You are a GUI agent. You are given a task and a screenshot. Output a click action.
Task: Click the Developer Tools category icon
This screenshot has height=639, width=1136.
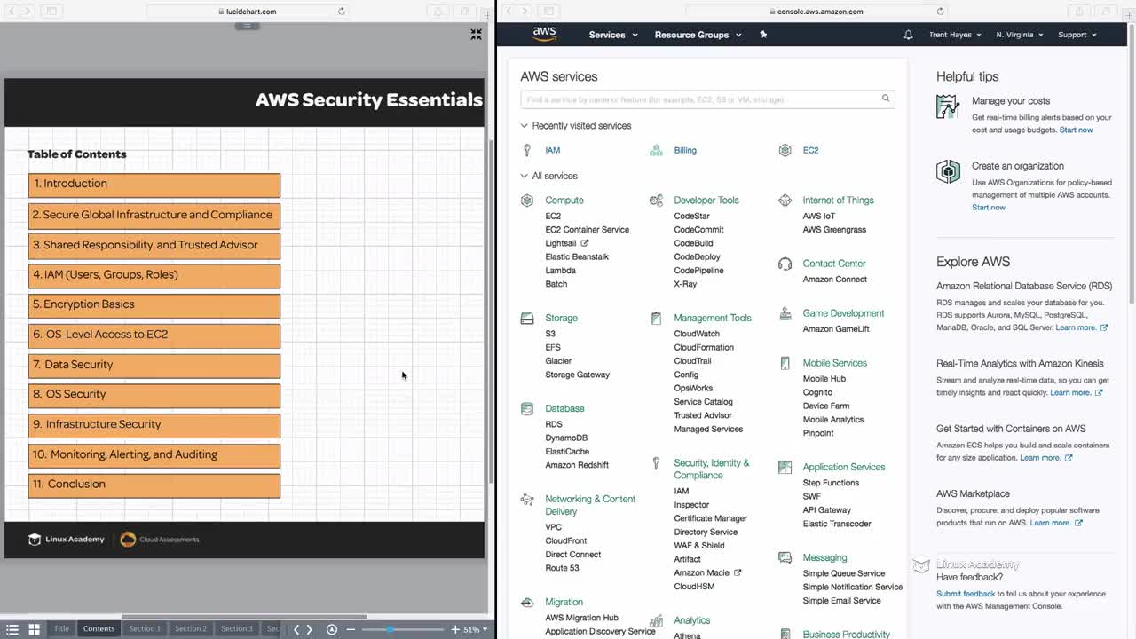(656, 201)
